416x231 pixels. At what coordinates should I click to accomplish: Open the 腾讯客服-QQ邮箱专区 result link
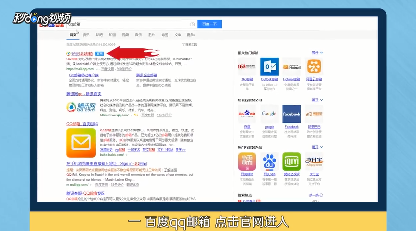click(x=86, y=193)
